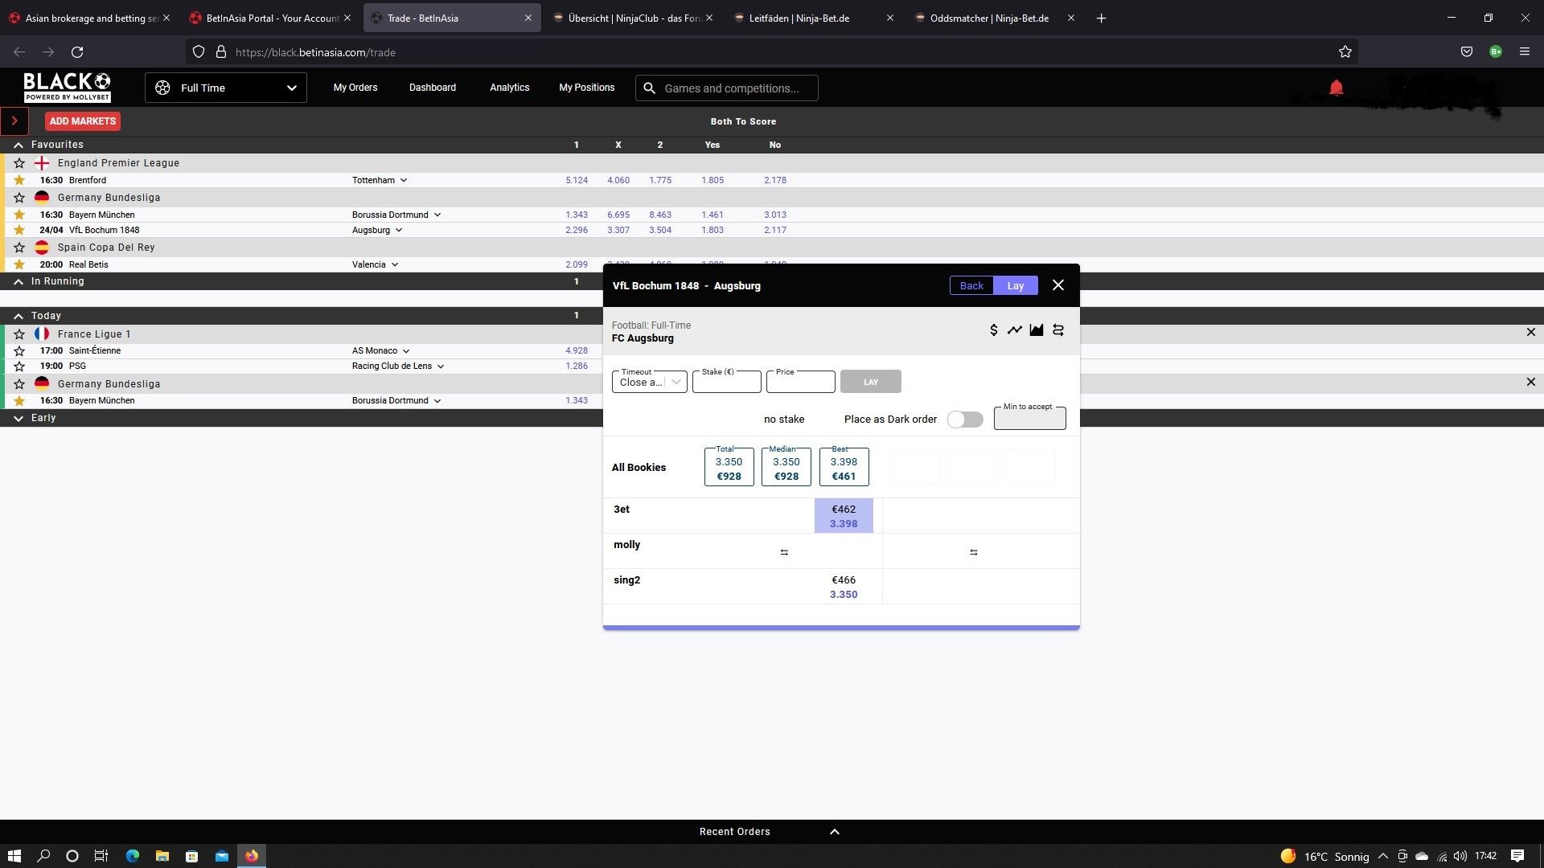This screenshot has height=868, width=1544.
Task: Enable the Place as Dark order switch
Action: pos(965,420)
